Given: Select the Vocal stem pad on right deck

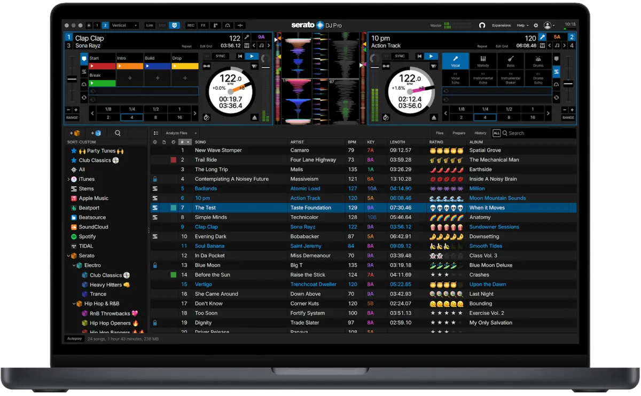Looking at the screenshot, I should click(x=455, y=61).
